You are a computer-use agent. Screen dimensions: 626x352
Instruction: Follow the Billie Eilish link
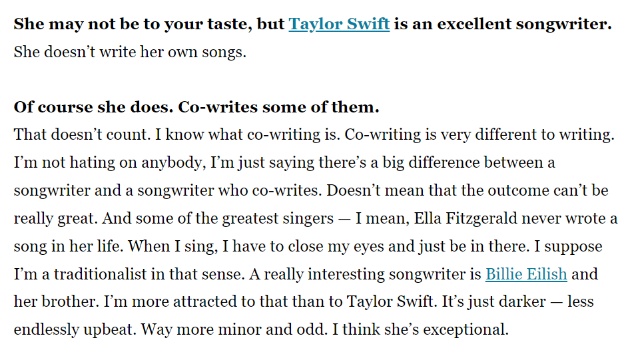coord(526,274)
